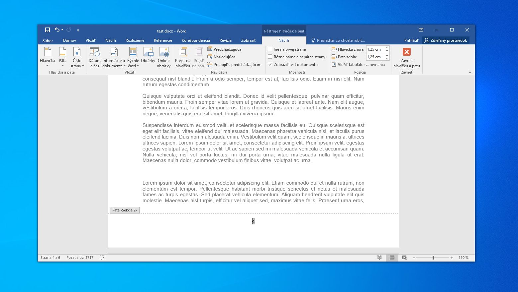Click the Strana 4 z 6 status indicator
Image resolution: width=518 pixels, height=292 pixels.
point(51,258)
